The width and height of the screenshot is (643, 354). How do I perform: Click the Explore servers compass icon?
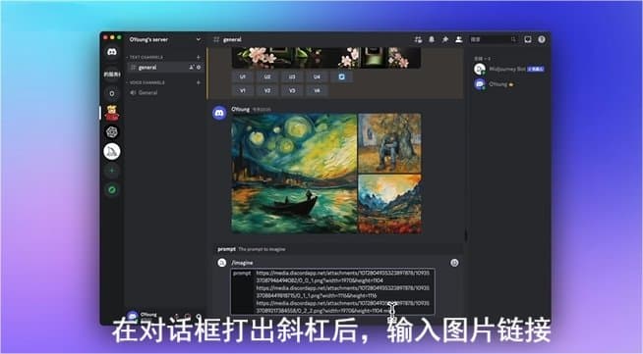111,189
